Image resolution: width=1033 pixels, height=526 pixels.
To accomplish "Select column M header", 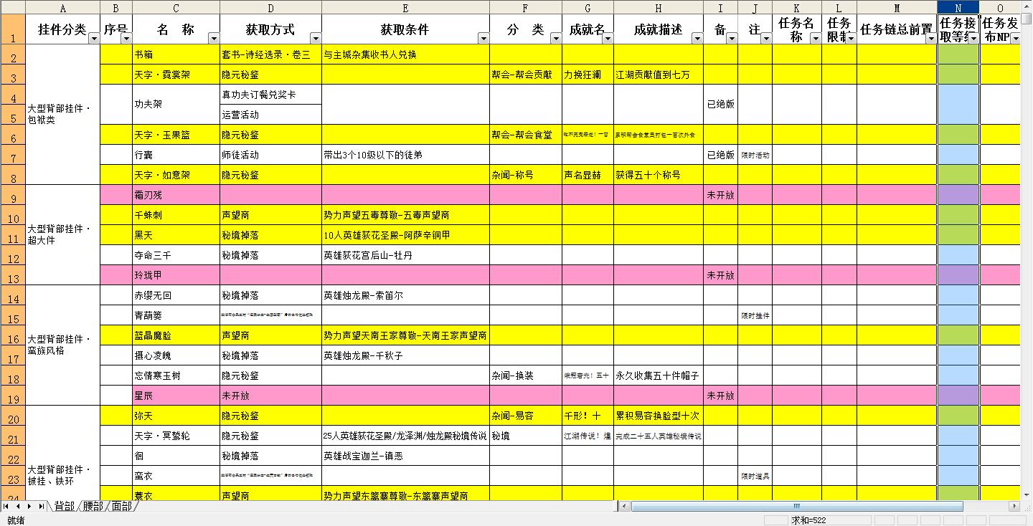I will pos(897,7).
